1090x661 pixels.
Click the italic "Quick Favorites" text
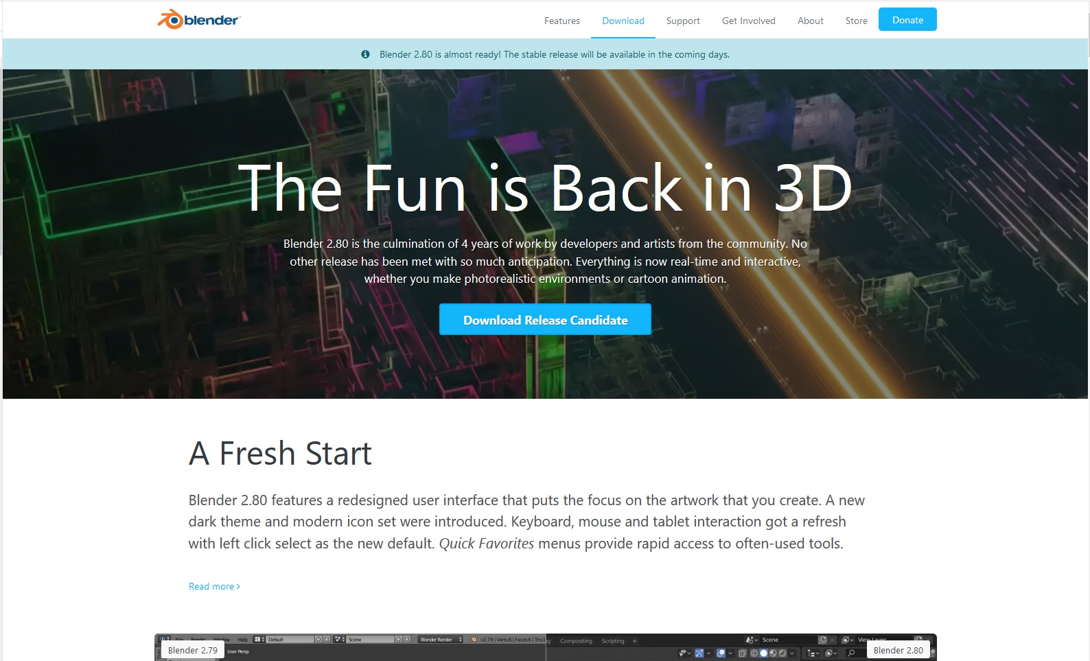point(487,544)
